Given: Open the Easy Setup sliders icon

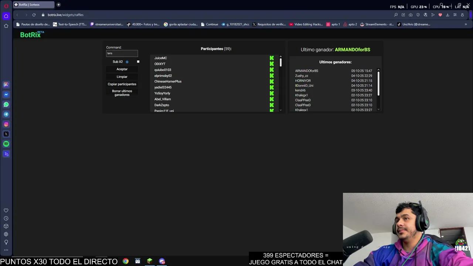Looking at the screenshot, I should [455, 15].
